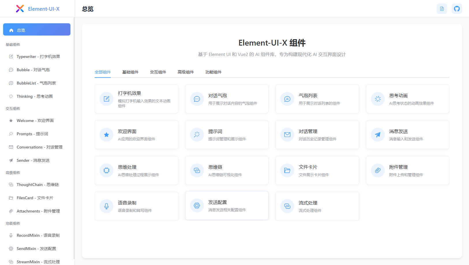This screenshot has width=469, height=265.
Task: Open Thinking - 思考动画 in sidebar
Action: tap(37, 96)
